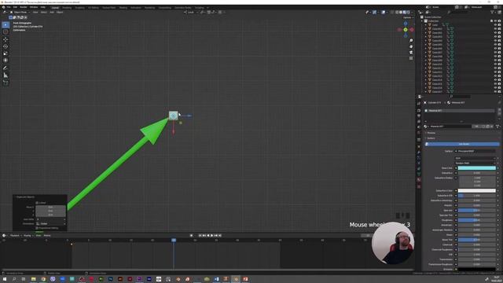Open the timeline Playback dropdown

16,236
